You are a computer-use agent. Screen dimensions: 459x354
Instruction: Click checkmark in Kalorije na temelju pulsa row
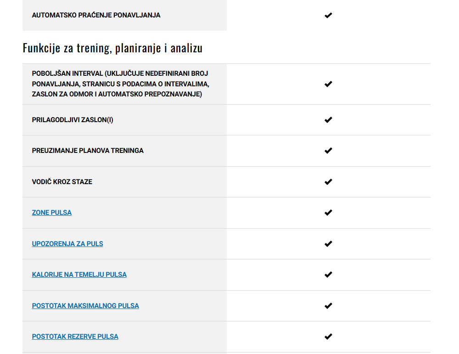(x=328, y=275)
